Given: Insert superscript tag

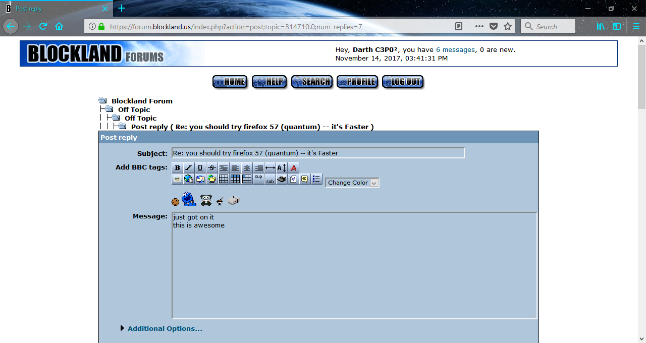Looking at the screenshot, I should [x=258, y=179].
